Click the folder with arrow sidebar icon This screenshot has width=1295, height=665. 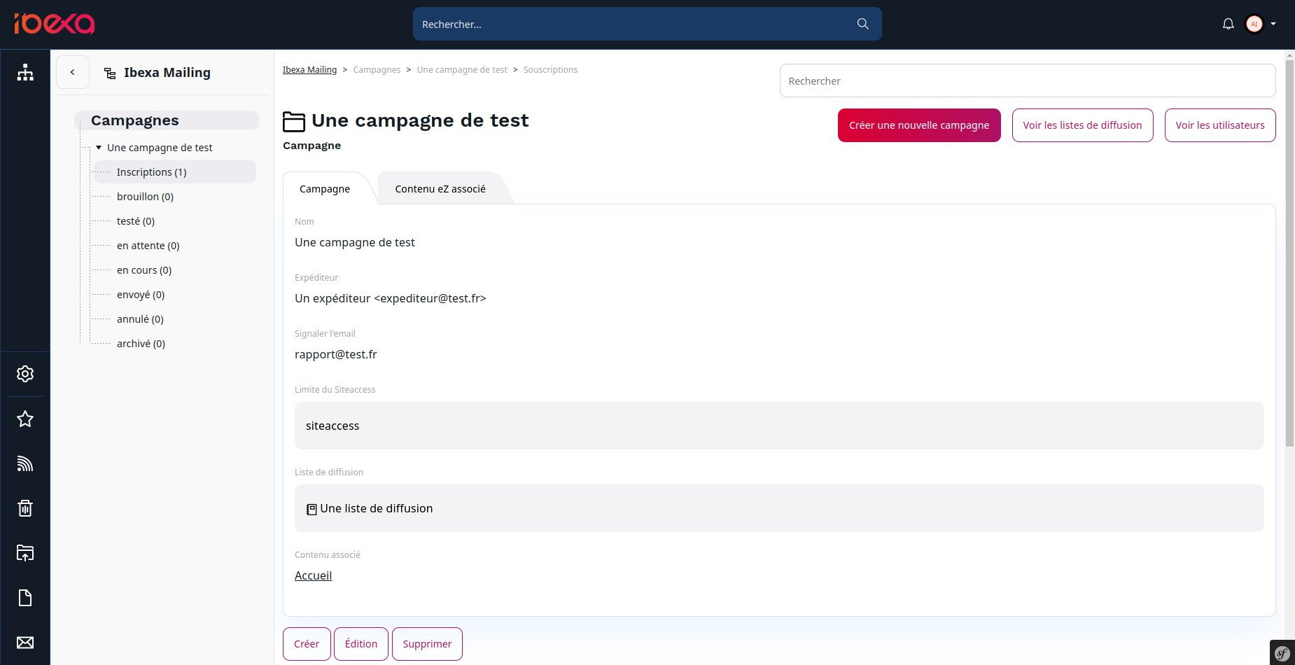pyautogui.click(x=25, y=553)
